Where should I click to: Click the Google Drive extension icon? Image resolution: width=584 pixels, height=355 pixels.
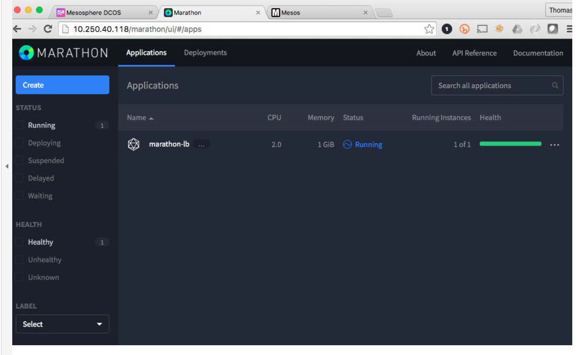coord(517,29)
